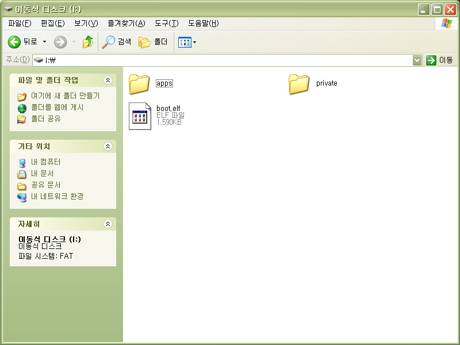Click the 내 컴퓨터 computer icon

tap(22, 163)
